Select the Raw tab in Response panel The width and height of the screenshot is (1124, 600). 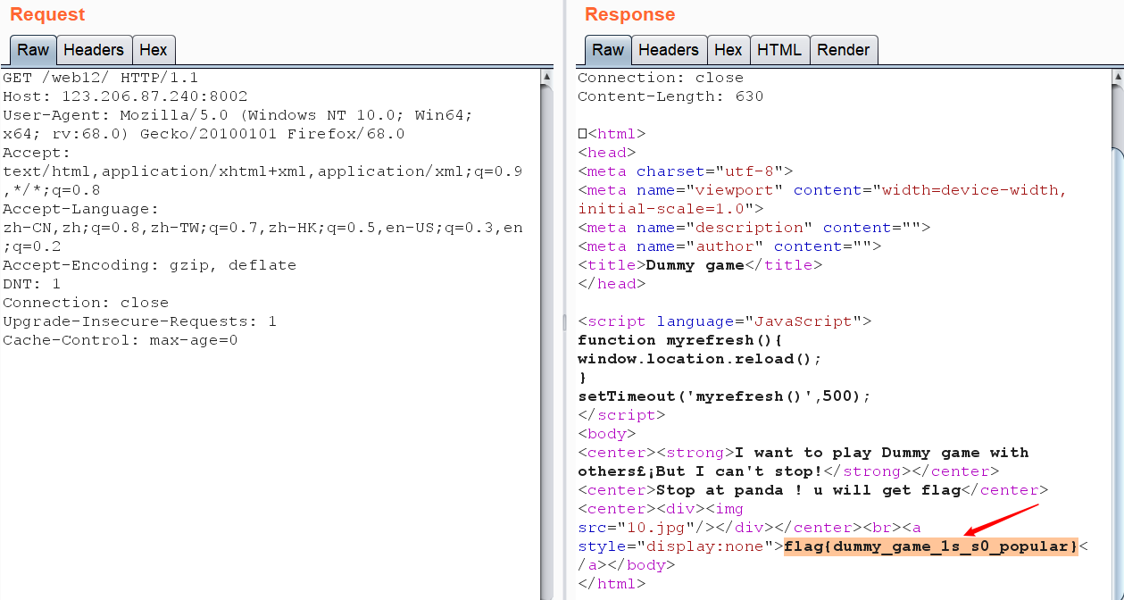[x=608, y=50]
